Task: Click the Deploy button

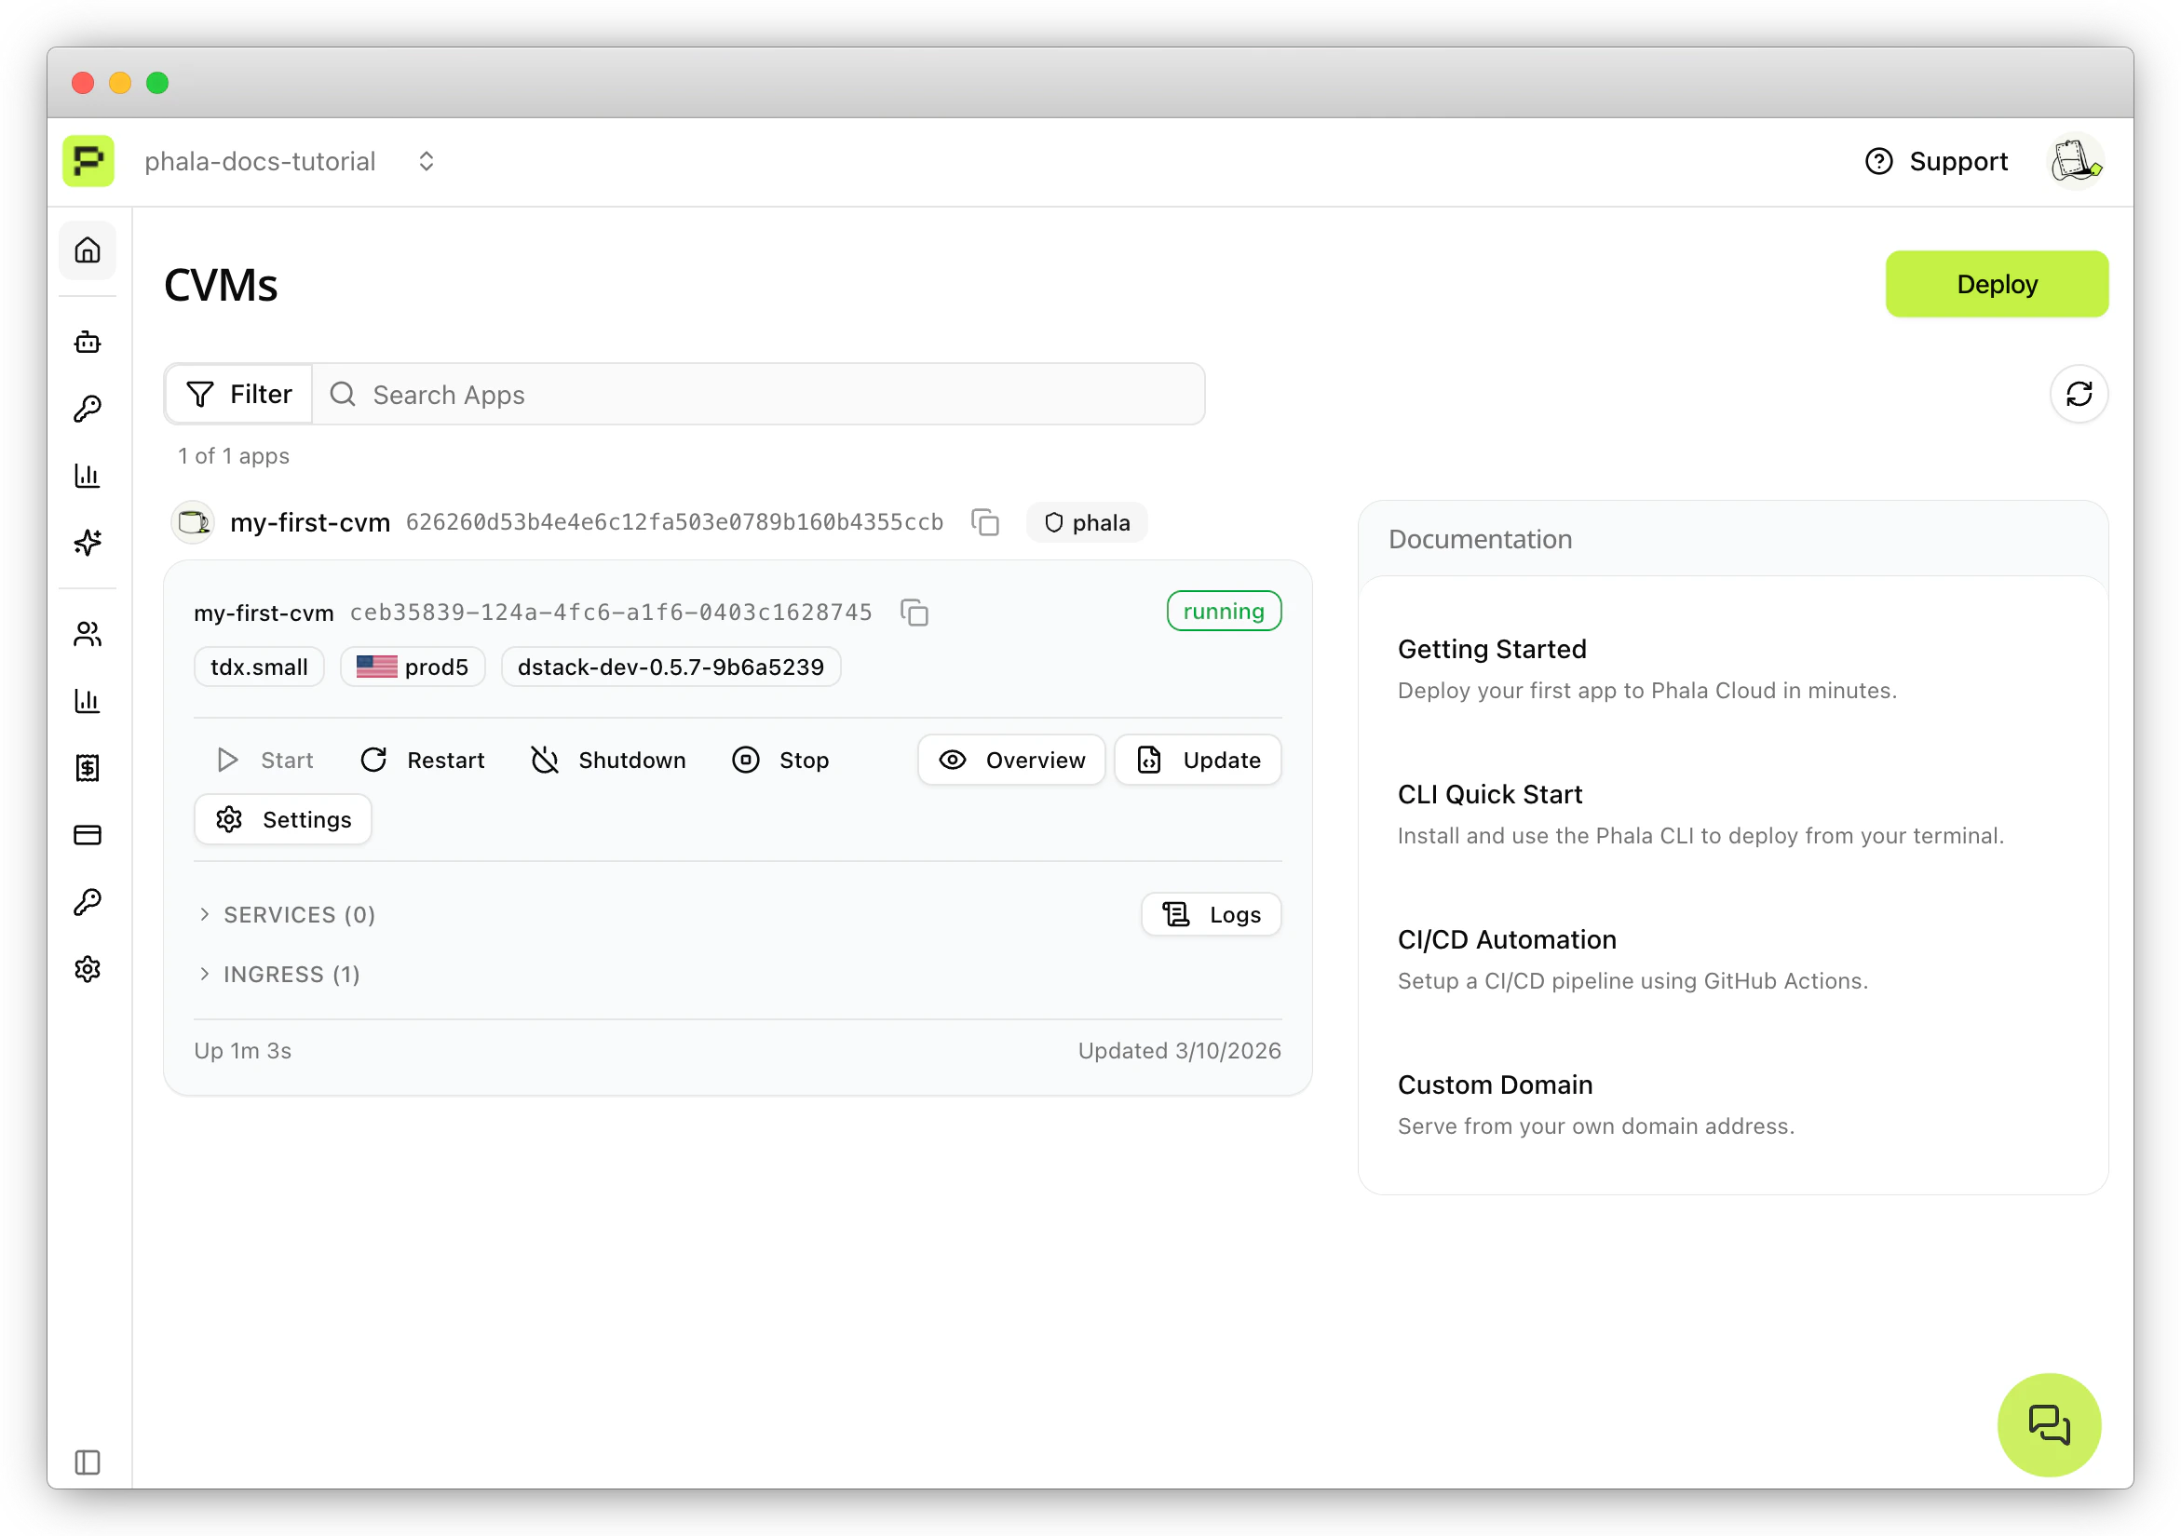Action: point(1996,283)
